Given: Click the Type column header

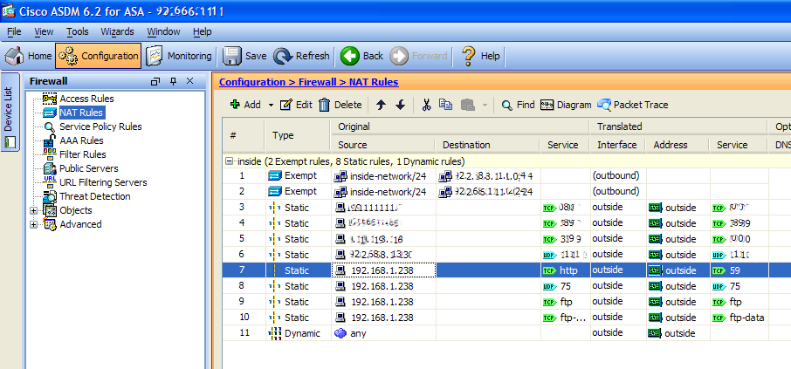Looking at the screenshot, I should point(298,135).
